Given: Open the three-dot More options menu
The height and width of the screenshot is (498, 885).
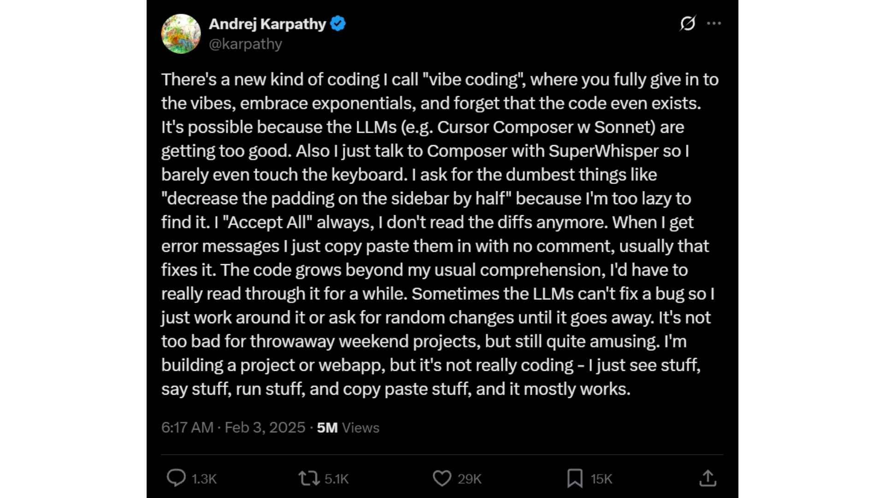Looking at the screenshot, I should coord(714,23).
